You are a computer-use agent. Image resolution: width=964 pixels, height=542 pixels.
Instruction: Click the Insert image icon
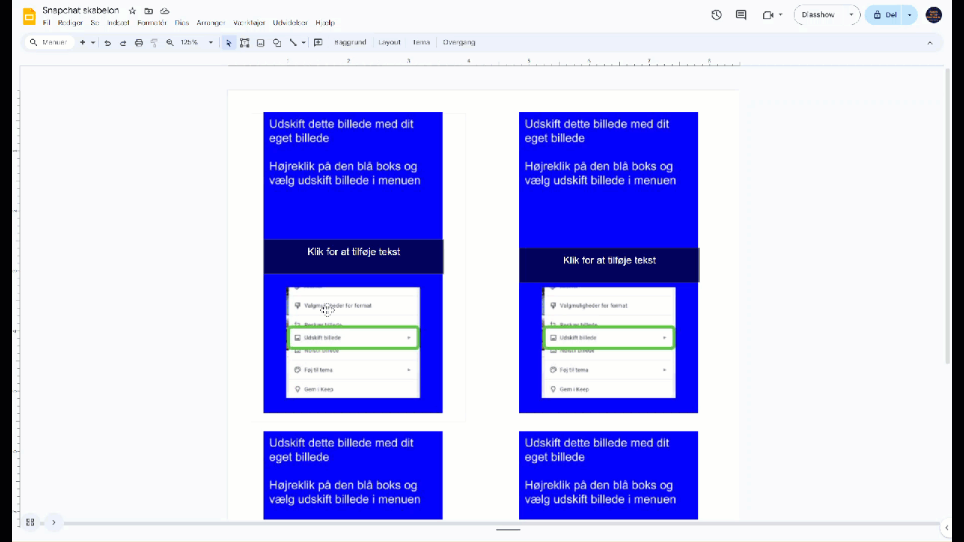click(261, 43)
